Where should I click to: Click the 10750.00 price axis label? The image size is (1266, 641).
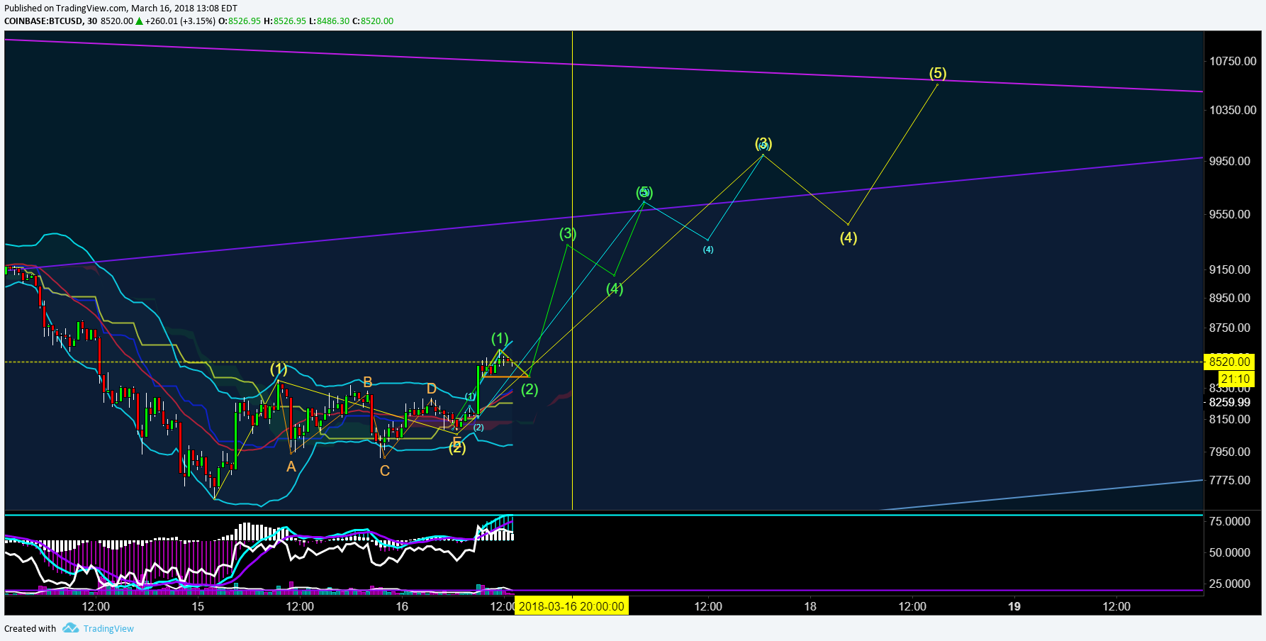(1233, 61)
